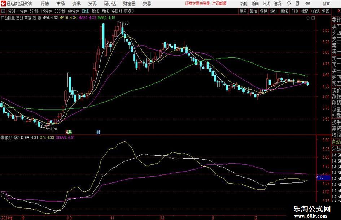Viewport: 341px width, 220px height.
Task: Click the 5.70 high price annotation
Action: [x=125, y=23]
